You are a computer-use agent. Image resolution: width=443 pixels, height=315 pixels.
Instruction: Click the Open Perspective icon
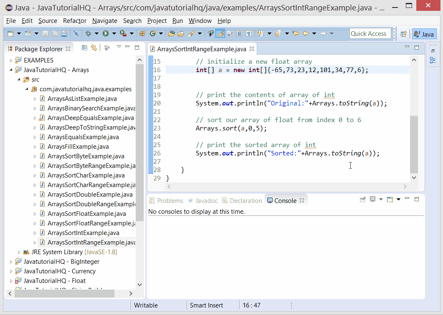[x=403, y=34]
